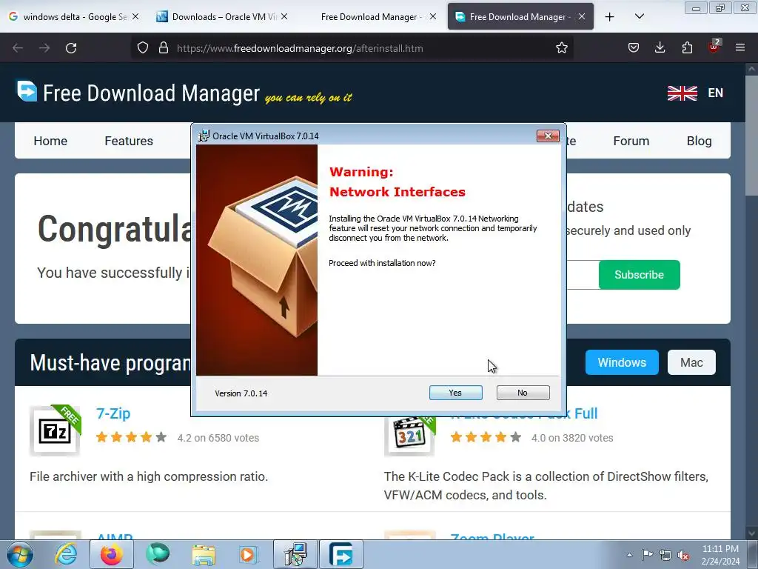758x569 pixels.
Task: Open the Forum menu item
Action: coord(631,141)
